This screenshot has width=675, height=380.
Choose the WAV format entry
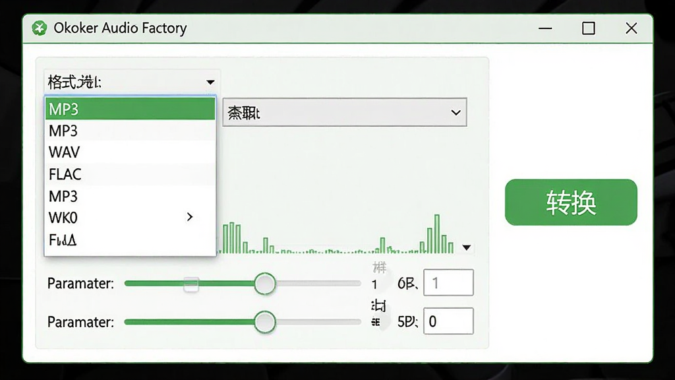tap(130, 152)
